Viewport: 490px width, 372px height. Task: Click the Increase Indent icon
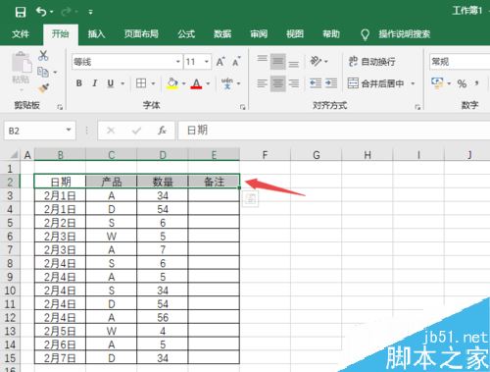click(x=331, y=83)
